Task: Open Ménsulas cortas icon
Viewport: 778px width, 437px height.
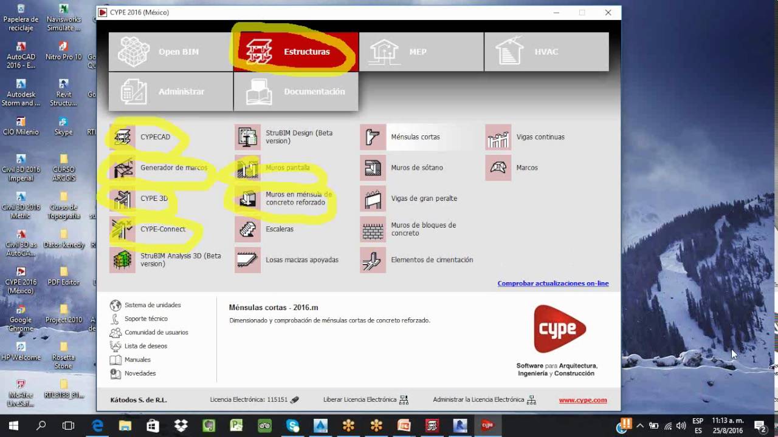Action: (x=373, y=137)
